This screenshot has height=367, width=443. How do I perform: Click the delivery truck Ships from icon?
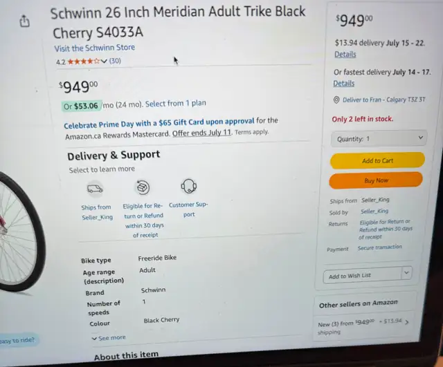pos(95,189)
